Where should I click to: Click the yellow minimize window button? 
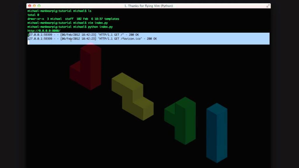(34, 6)
